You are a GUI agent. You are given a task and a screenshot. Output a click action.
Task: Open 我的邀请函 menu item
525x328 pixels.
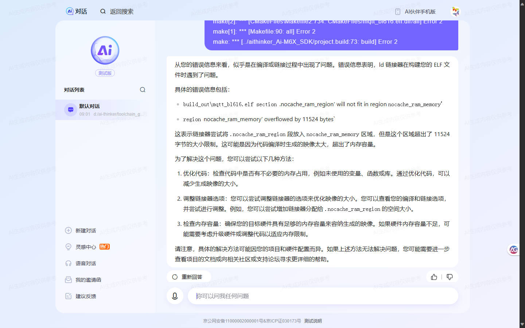click(88, 280)
